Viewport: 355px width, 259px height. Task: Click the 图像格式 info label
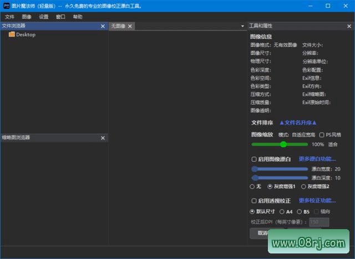click(260, 45)
